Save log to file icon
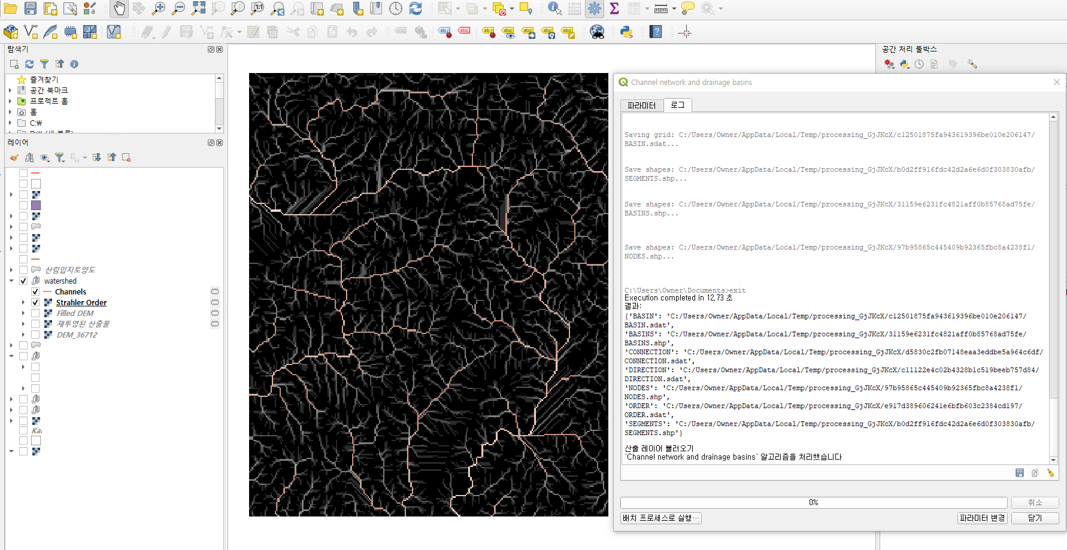Image resolution: width=1067 pixels, height=550 pixels. 1020,473
